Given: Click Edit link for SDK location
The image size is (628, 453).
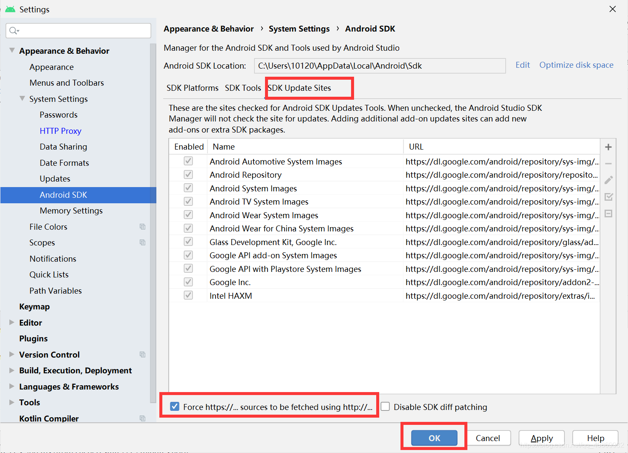Looking at the screenshot, I should [523, 65].
